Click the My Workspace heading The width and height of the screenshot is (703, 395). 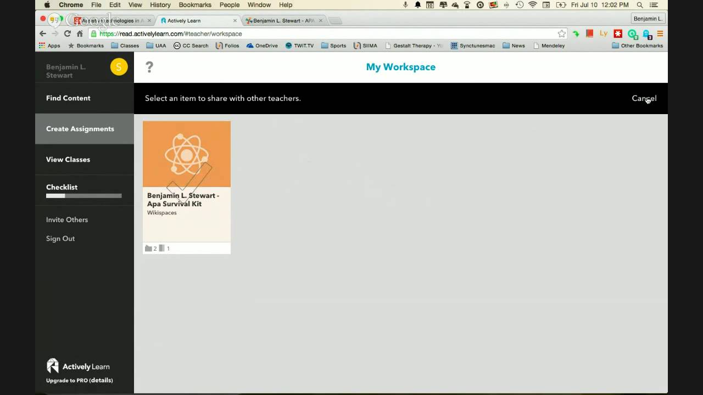tap(401, 67)
